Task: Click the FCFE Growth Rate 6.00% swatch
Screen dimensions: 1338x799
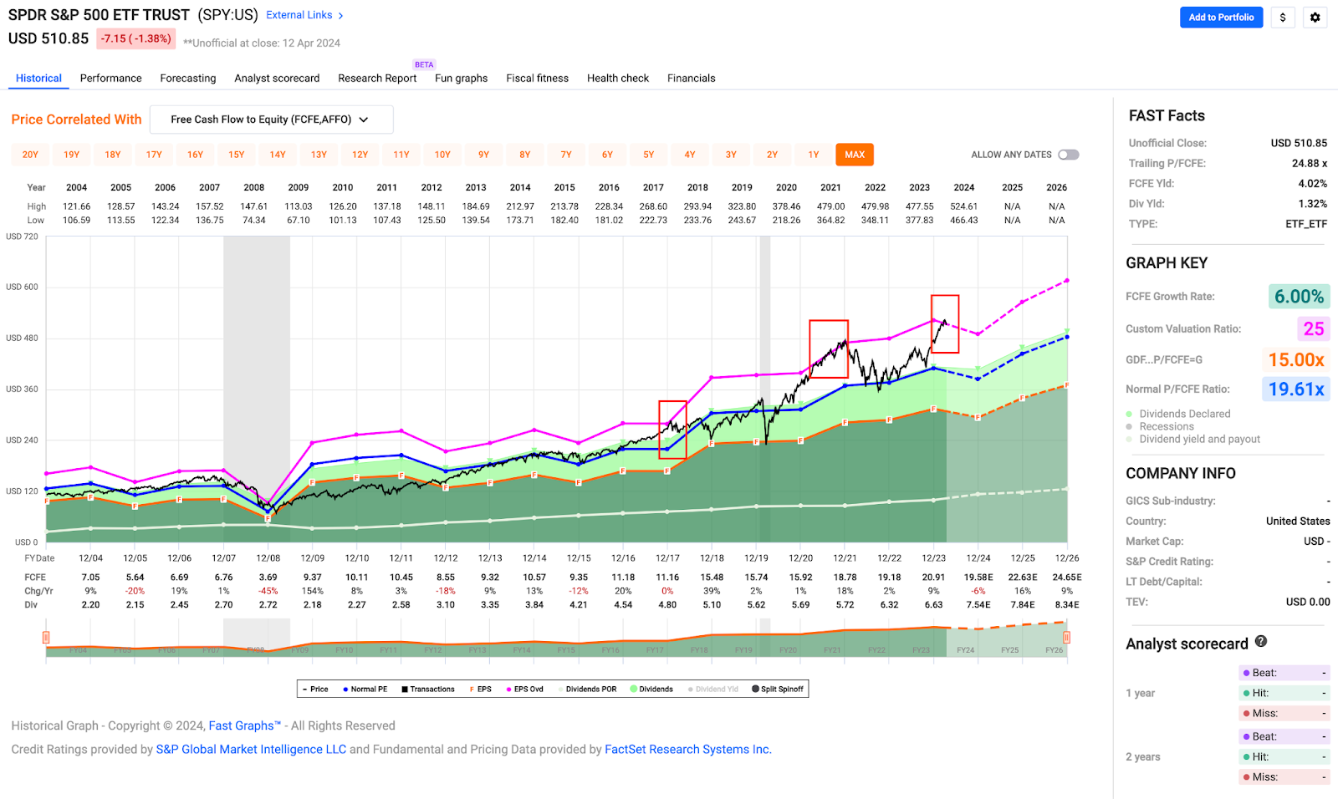Action: tap(1299, 297)
